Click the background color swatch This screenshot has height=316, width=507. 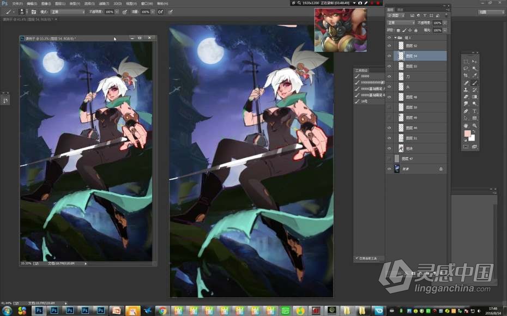472,138
